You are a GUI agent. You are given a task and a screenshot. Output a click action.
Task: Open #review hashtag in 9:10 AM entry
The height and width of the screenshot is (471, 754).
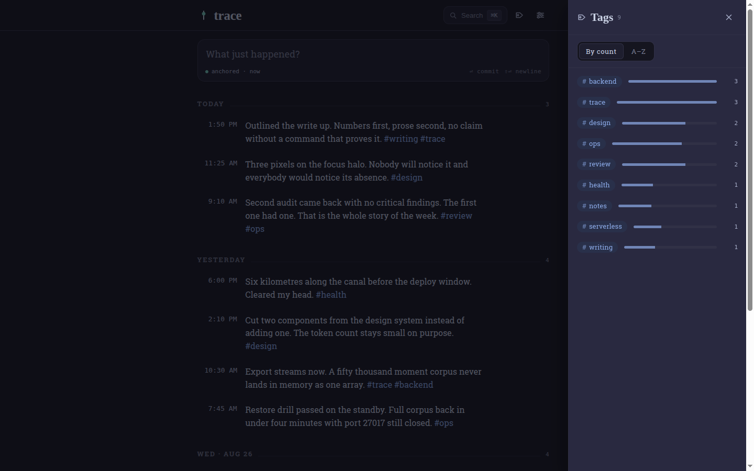(x=457, y=216)
